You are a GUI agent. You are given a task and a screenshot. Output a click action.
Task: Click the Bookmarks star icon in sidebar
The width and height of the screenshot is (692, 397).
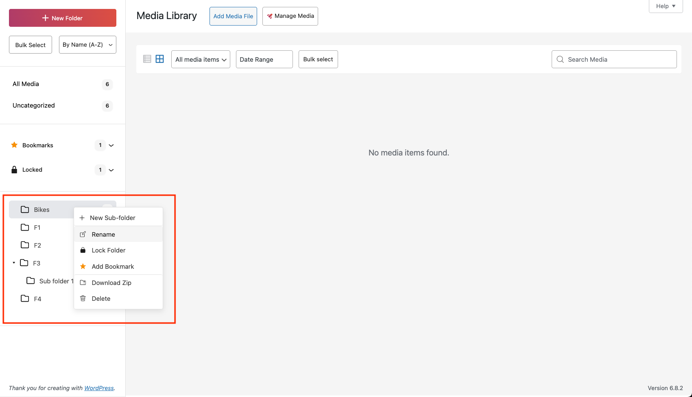click(x=14, y=145)
